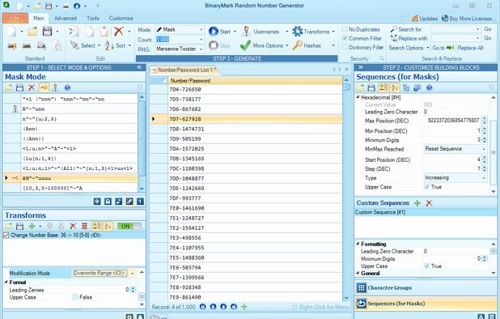Image resolution: width=500 pixels, height=319 pixels.
Task: Click the Save icon in Standard group
Action: (47, 32)
